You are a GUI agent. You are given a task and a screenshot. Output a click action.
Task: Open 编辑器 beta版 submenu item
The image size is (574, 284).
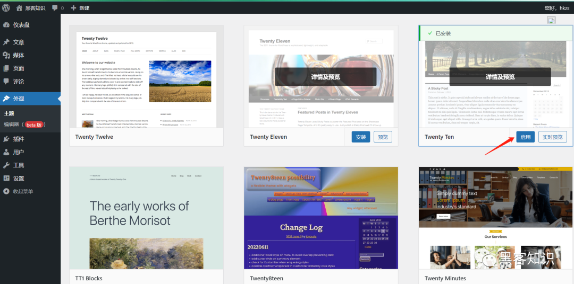pos(25,125)
